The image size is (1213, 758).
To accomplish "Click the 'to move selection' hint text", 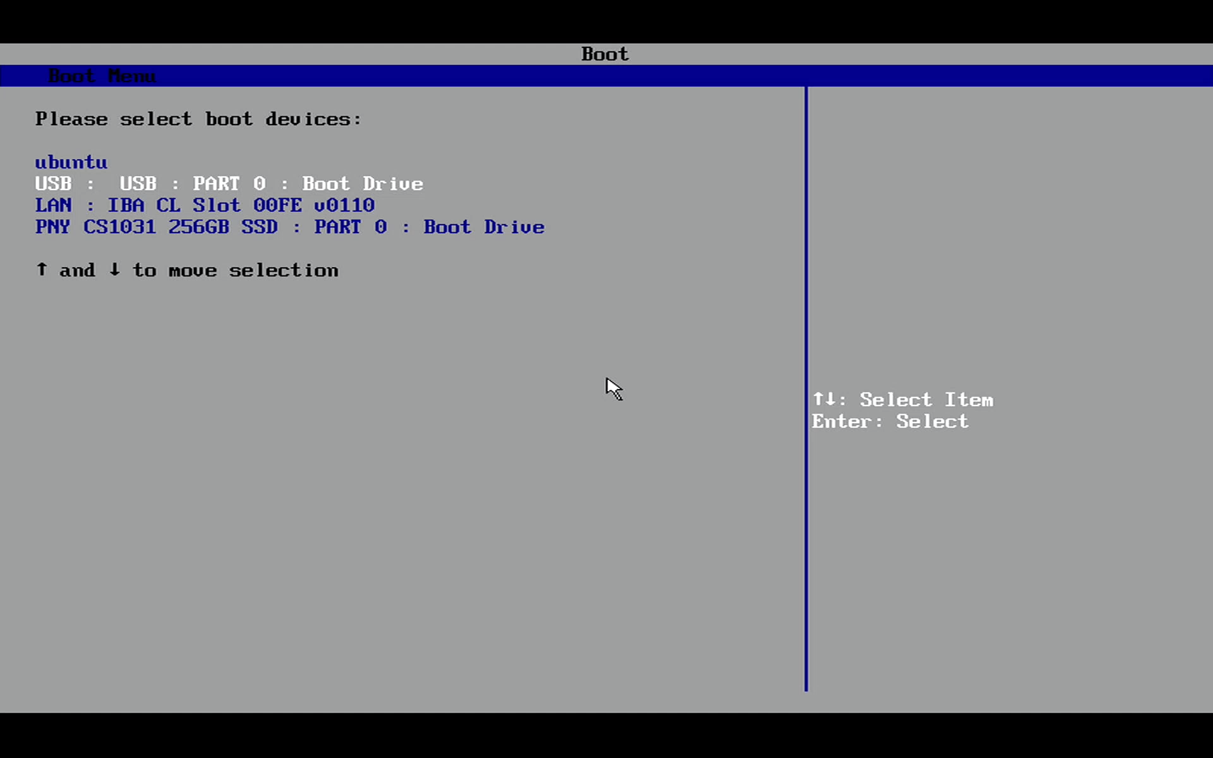I will click(235, 270).
